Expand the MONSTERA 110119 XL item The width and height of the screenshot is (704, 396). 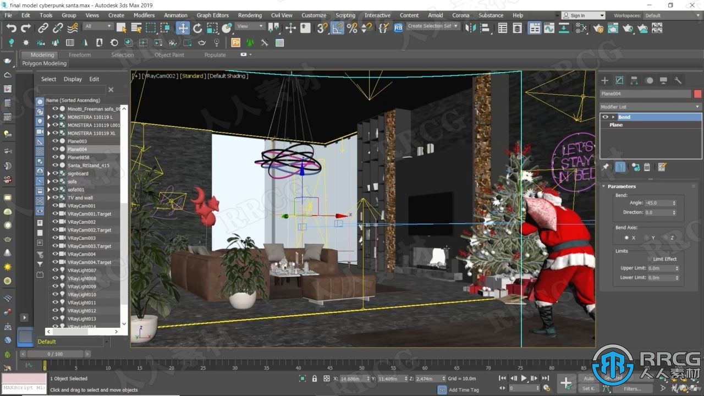[48, 133]
